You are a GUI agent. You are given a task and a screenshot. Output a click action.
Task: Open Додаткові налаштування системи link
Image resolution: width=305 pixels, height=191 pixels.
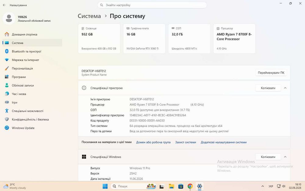pyautogui.click(x=224, y=142)
